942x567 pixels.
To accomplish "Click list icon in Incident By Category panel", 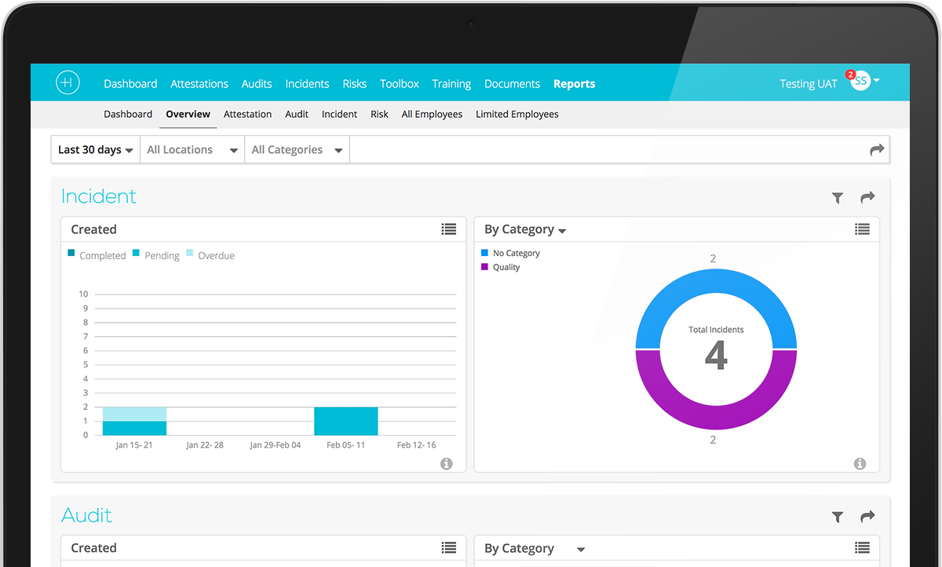I will coord(862,229).
